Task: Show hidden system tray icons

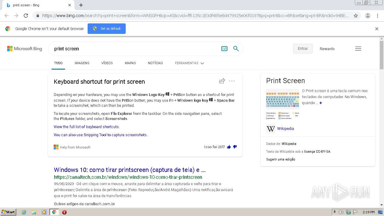Action: point(334,212)
